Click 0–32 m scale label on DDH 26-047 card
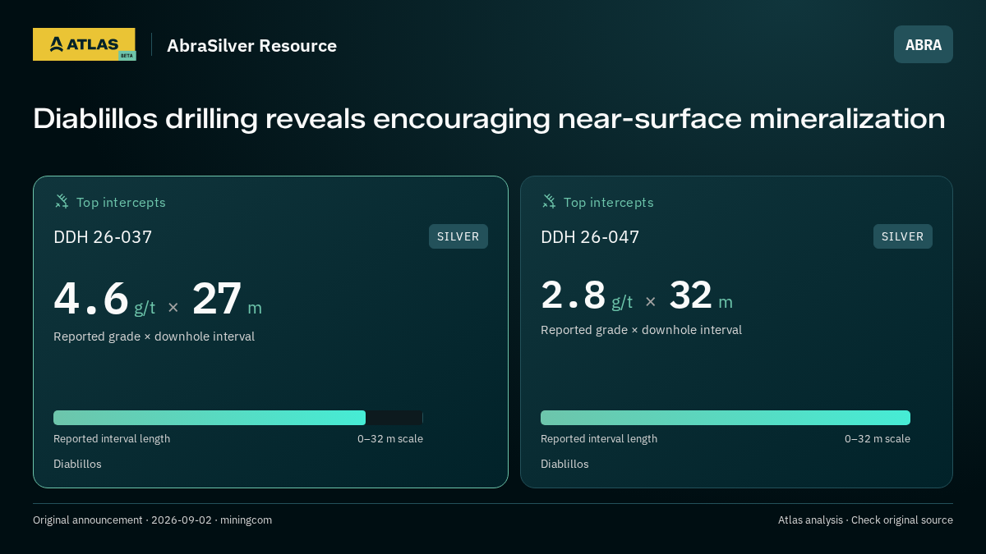 [878, 439]
